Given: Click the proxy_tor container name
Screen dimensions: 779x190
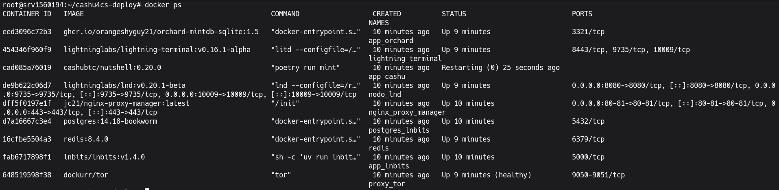Looking at the screenshot, I should pos(386,184).
